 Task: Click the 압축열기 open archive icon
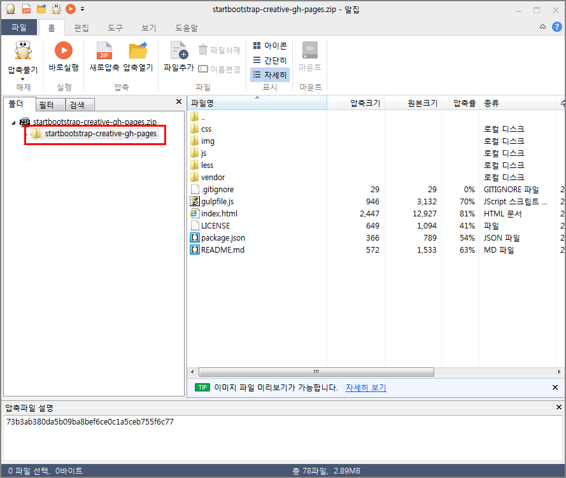point(138,50)
